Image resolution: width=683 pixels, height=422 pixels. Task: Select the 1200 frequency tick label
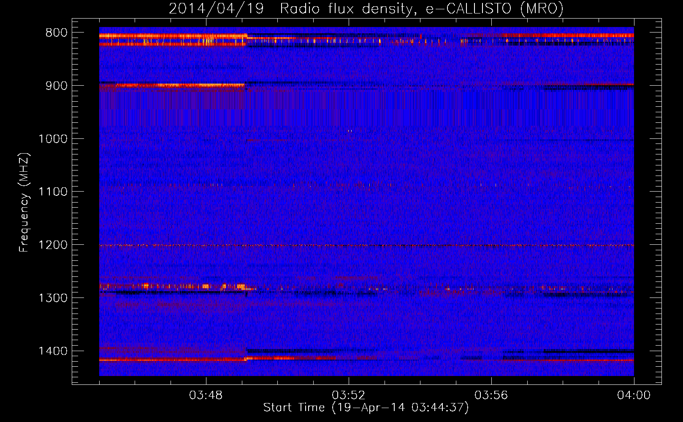[53, 245]
